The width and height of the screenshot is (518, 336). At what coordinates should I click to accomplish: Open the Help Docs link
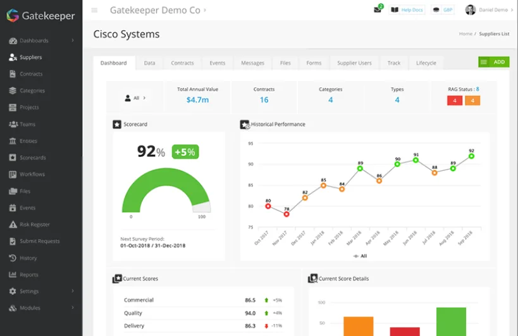click(412, 10)
